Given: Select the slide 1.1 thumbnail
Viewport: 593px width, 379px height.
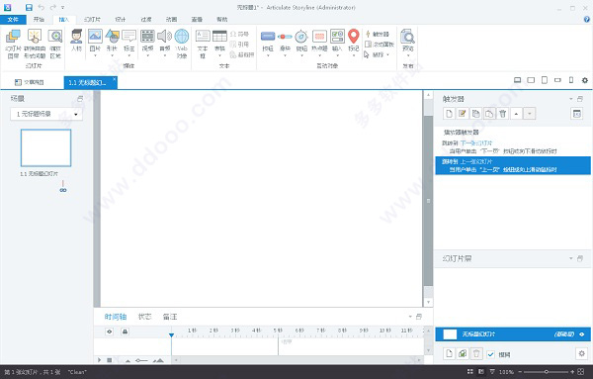Looking at the screenshot, I should [45, 147].
